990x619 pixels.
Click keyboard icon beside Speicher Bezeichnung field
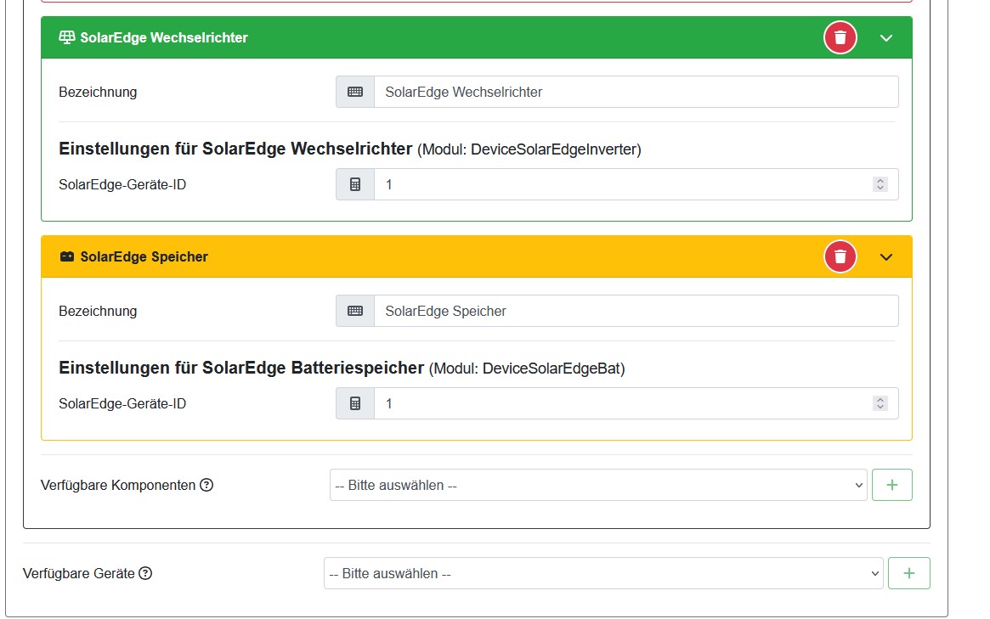click(355, 311)
